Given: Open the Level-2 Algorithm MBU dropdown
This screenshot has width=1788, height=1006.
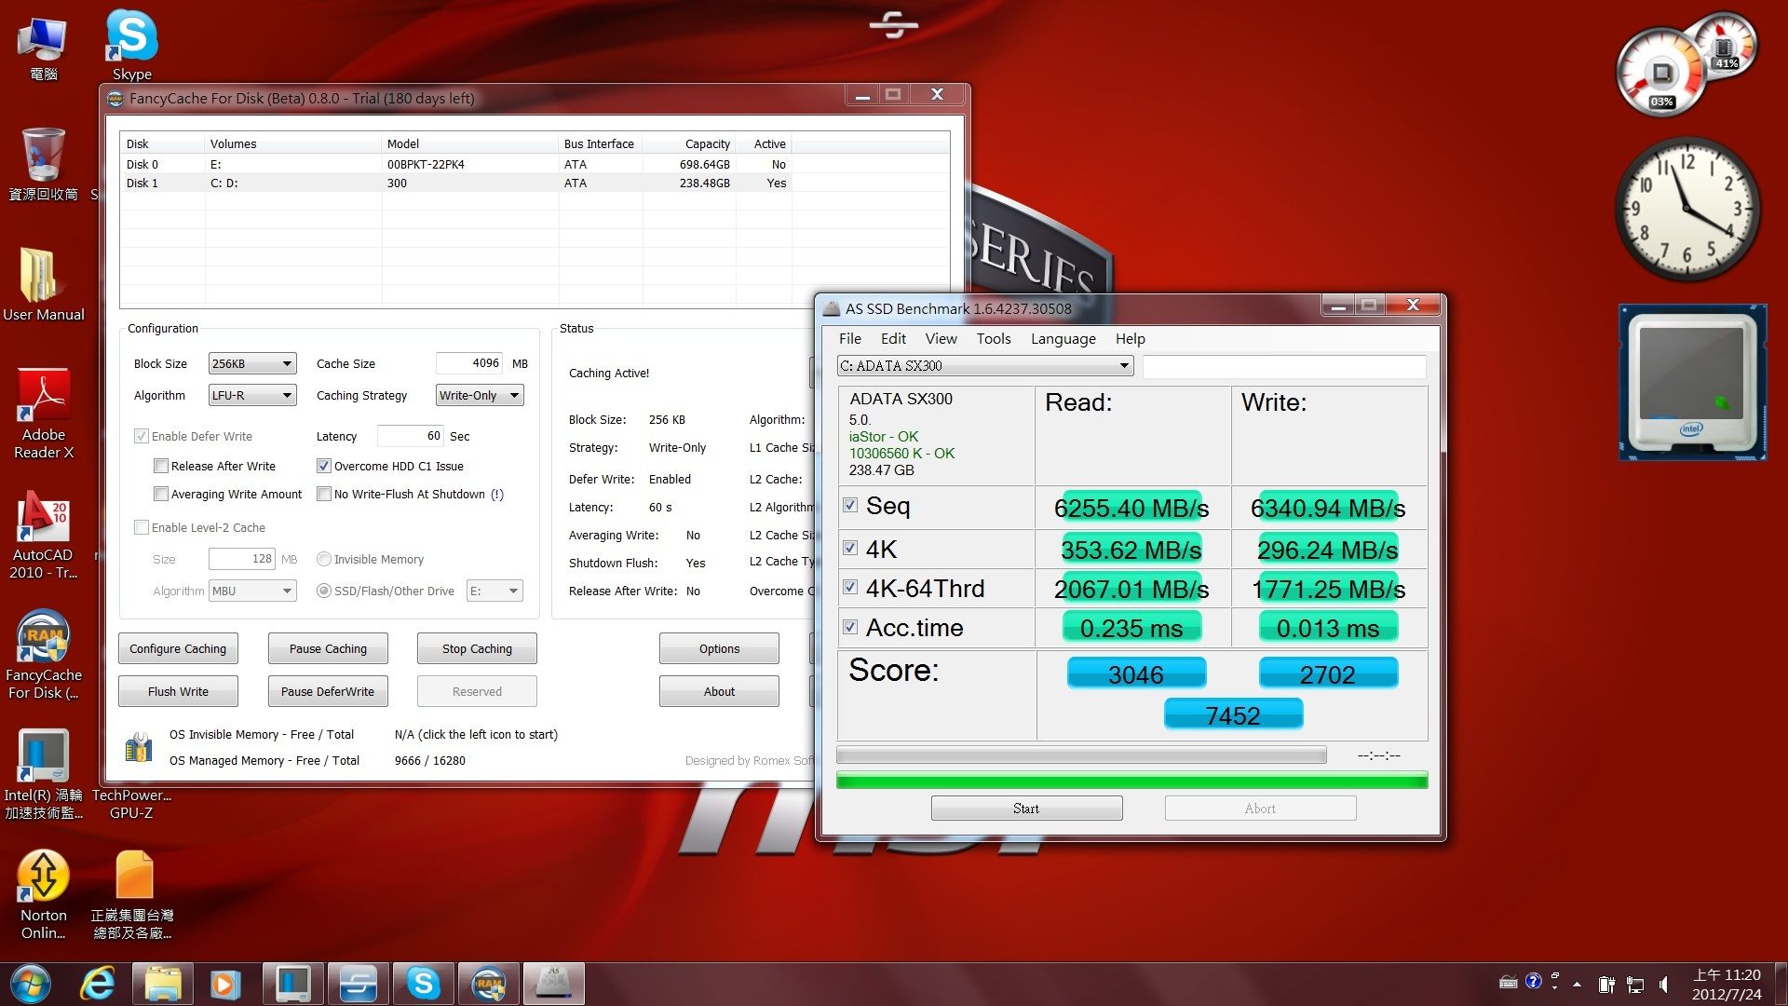Looking at the screenshot, I should tap(252, 591).
